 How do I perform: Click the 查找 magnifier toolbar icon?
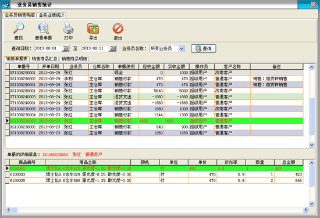(19, 28)
